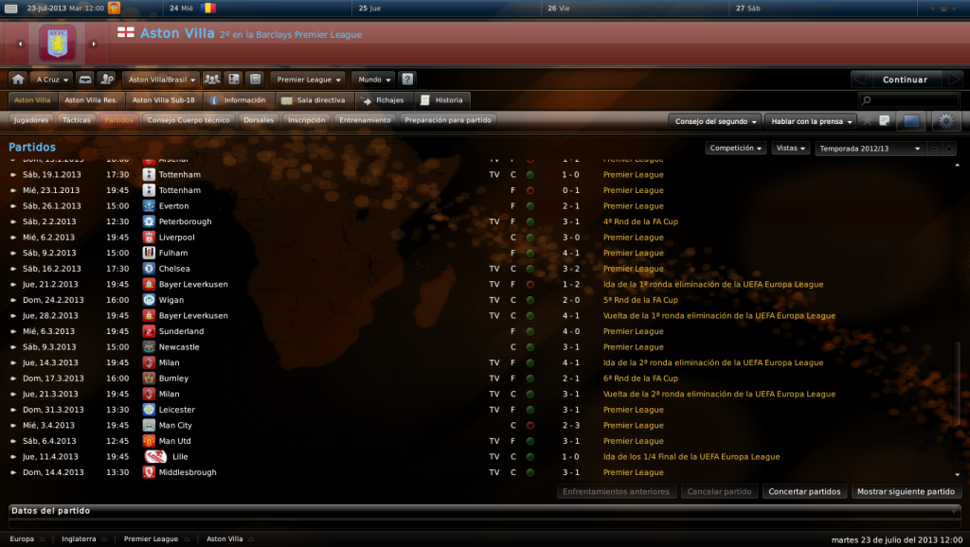
Task: Focus the search input field
Action: point(908,100)
